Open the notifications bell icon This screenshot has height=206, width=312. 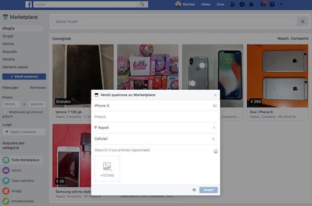251,5
